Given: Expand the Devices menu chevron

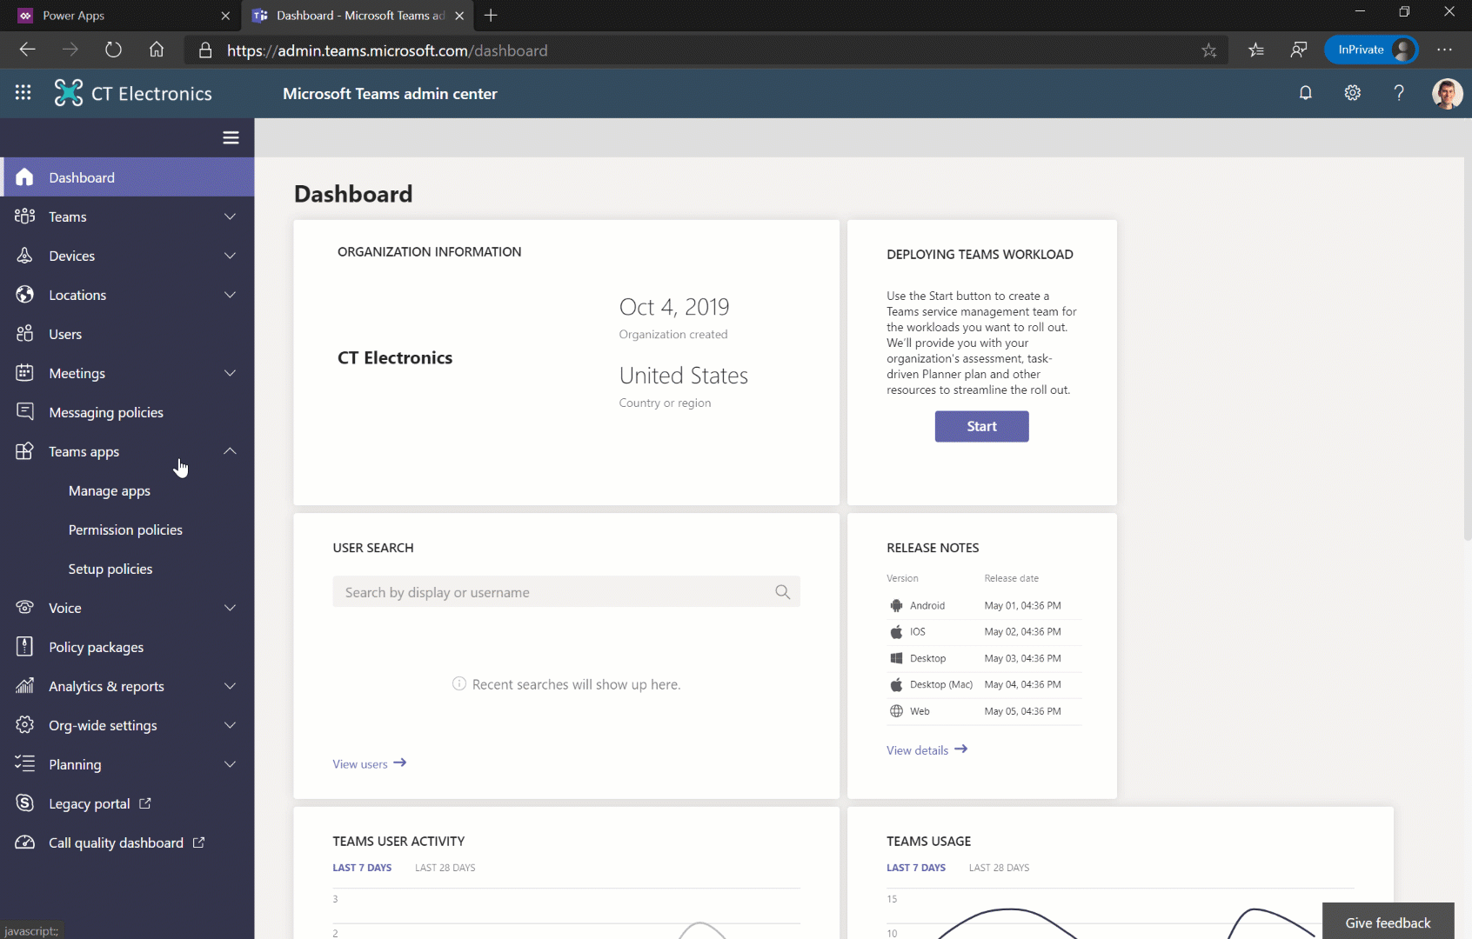Looking at the screenshot, I should click(x=230, y=256).
